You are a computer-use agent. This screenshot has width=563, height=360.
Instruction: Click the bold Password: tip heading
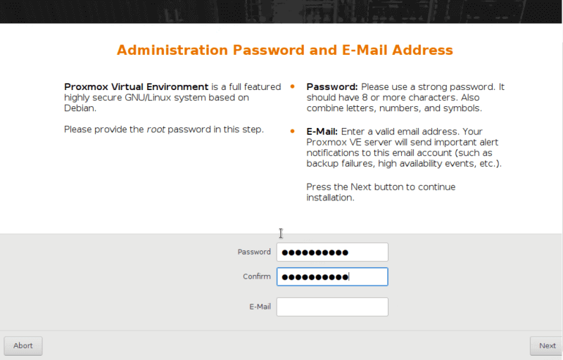(x=332, y=86)
